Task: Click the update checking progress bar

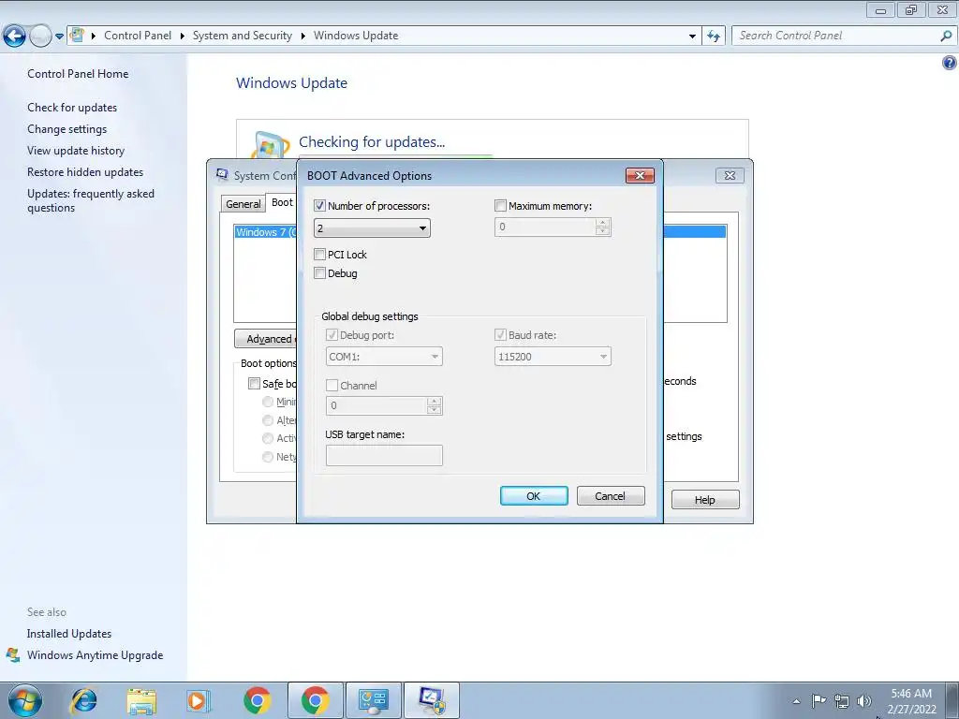Action: point(396,156)
